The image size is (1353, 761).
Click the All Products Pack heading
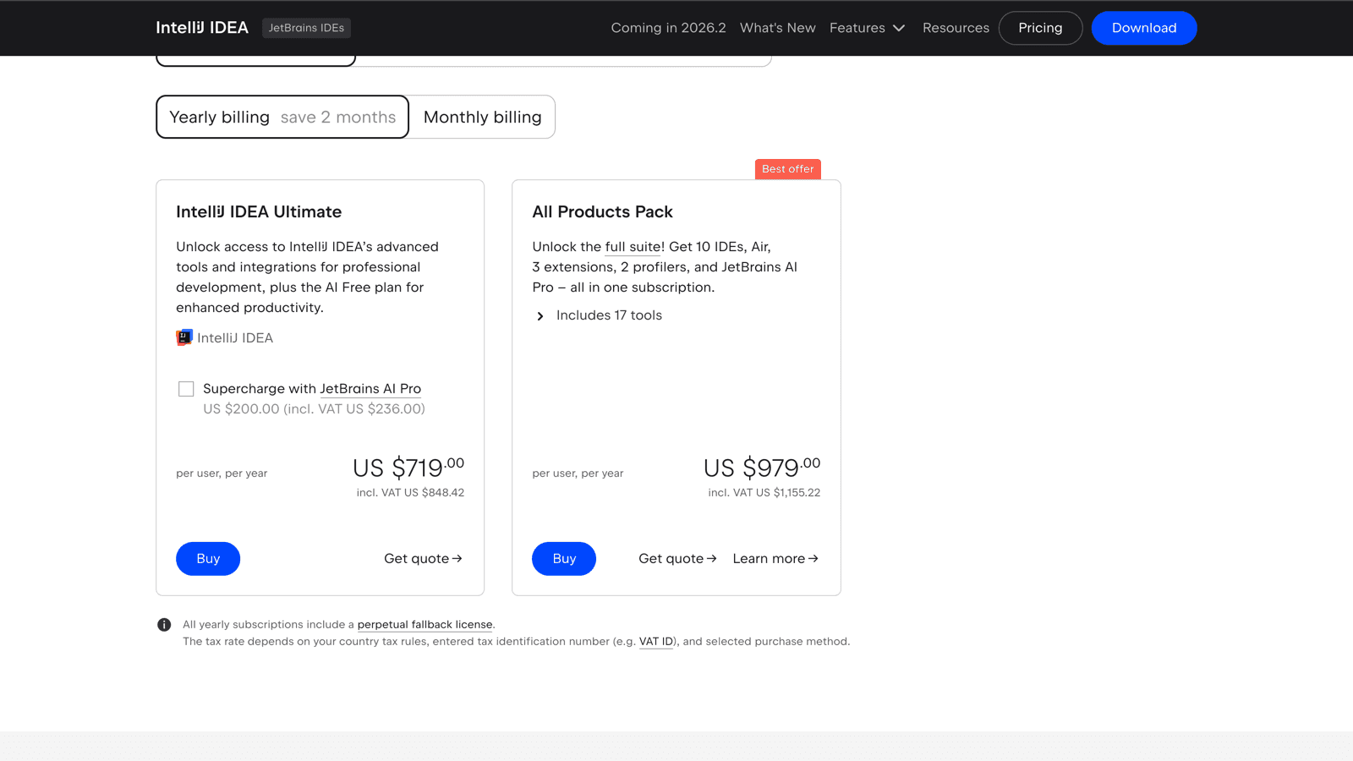pyautogui.click(x=602, y=212)
